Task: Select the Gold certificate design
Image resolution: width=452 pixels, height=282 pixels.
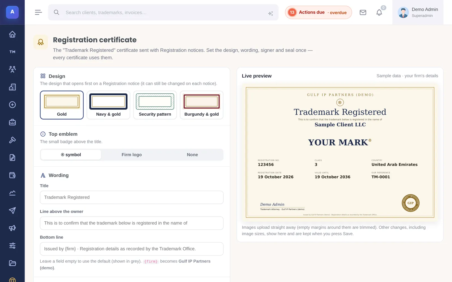Action: [62, 105]
